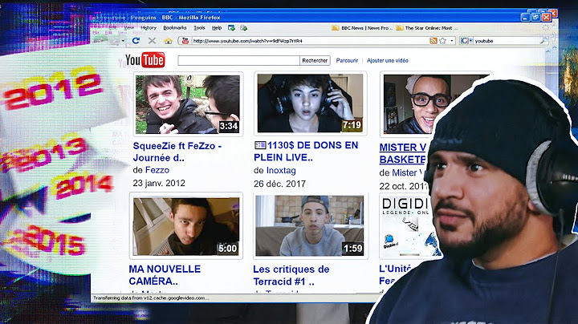Open the Bookmarks menu
The height and width of the screenshot is (324, 578).
tap(175, 27)
